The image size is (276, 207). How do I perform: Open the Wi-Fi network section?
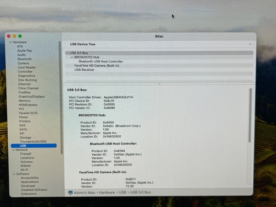[24, 170]
